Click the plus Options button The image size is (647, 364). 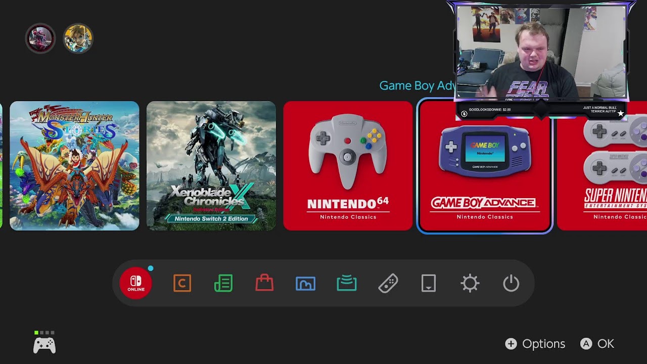535,344
